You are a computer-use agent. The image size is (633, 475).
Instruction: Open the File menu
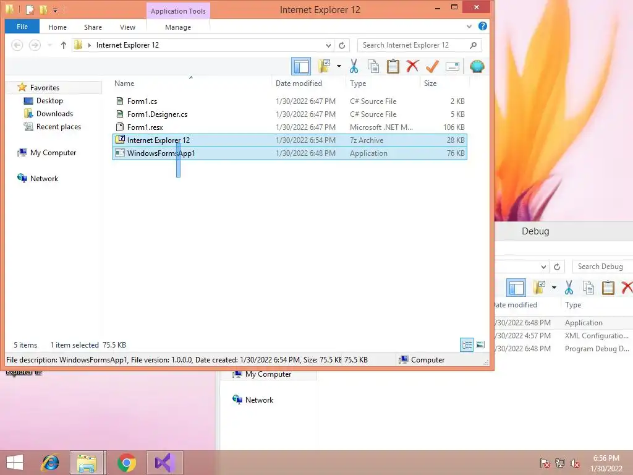pyautogui.click(x=22, y=27)
